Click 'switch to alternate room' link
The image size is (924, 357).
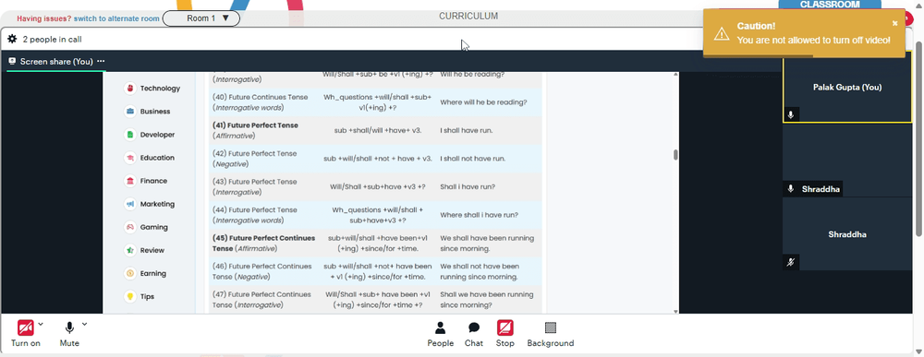(116, 18)
